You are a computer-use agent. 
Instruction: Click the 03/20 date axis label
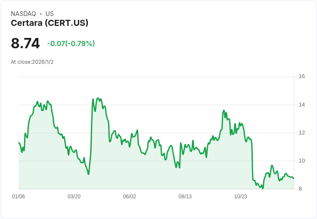click(x=74, y=196)
